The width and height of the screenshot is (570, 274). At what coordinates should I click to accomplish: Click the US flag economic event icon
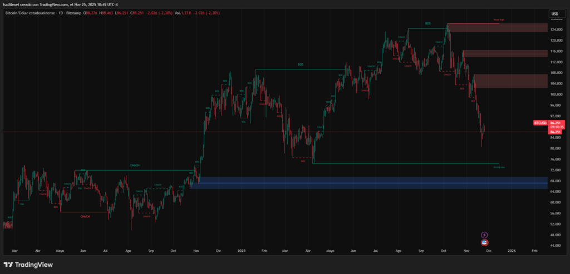click(x=484, y=242)
